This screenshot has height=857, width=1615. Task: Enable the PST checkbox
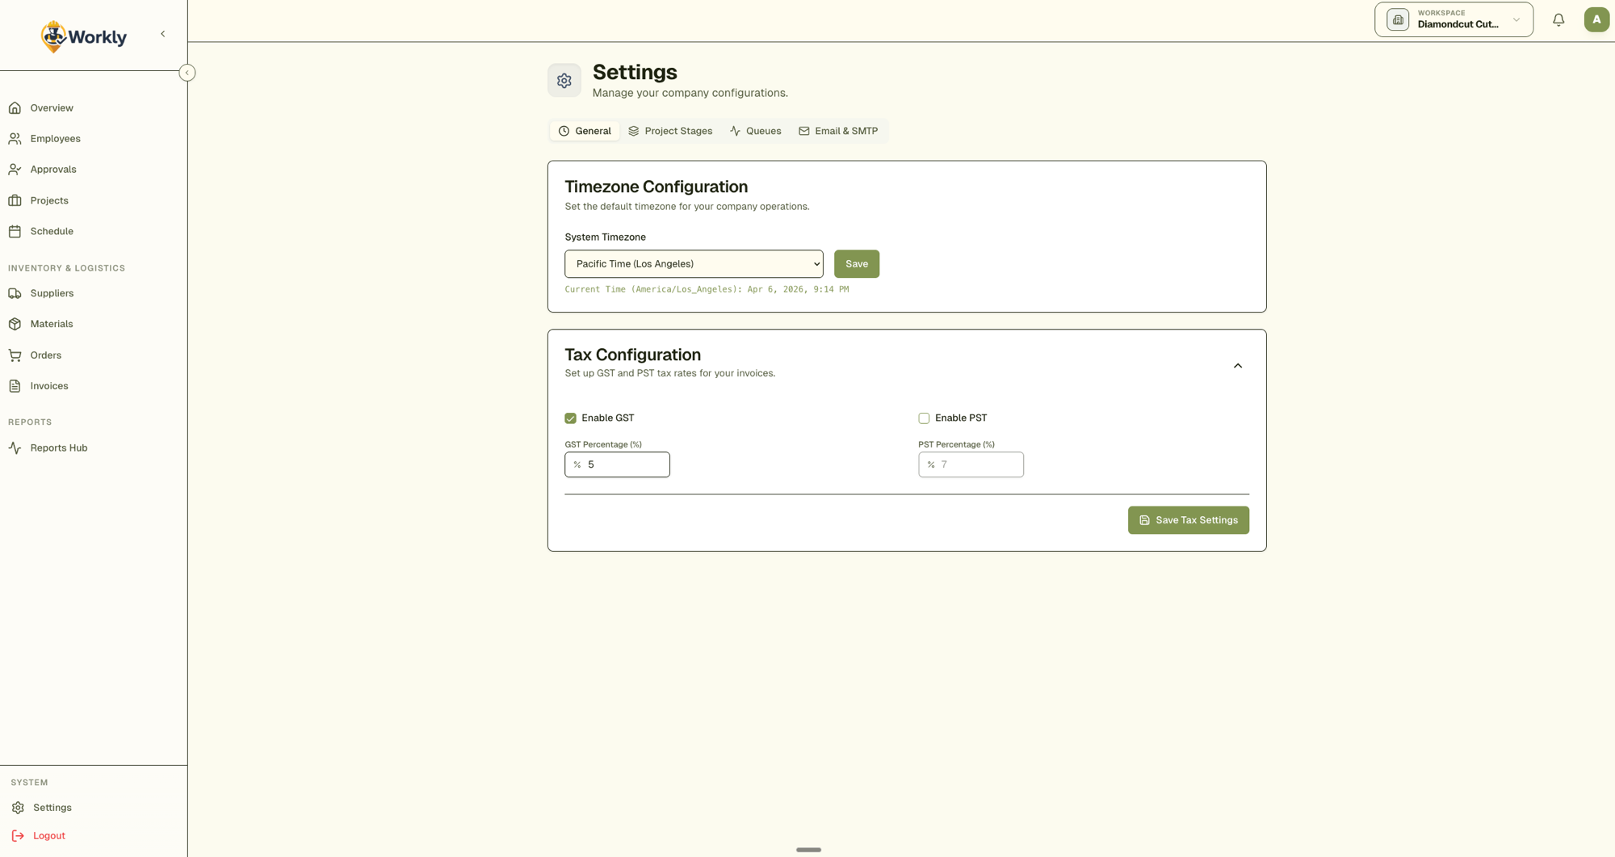click(x=924, y=418)
